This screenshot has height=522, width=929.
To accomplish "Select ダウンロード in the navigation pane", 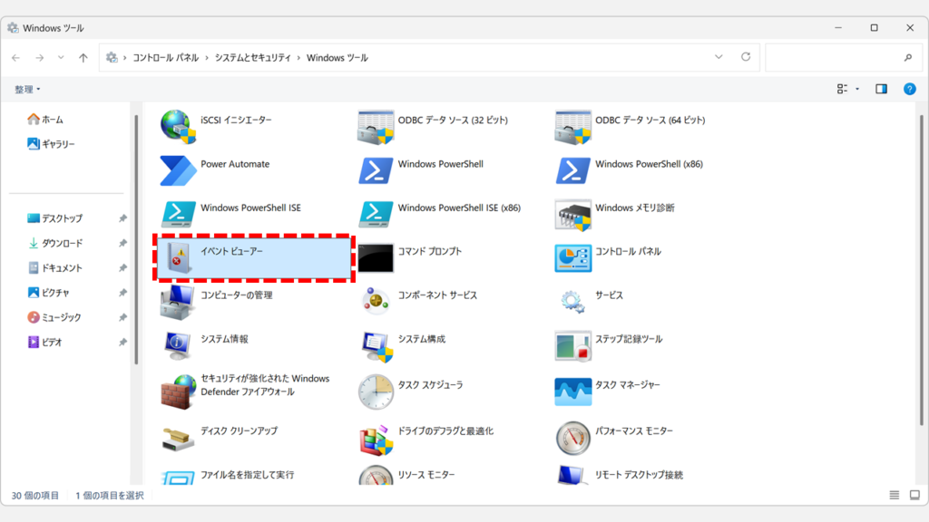I will pyautogui.click(x=62, y=243).
